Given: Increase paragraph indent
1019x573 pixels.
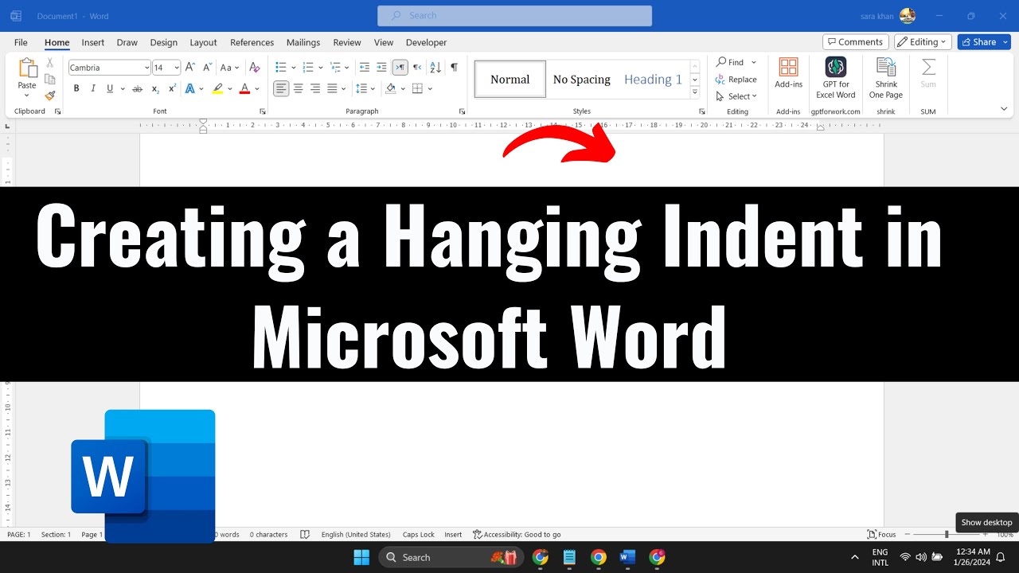Looking at the screenshot, I should click(x=381, y=68).
